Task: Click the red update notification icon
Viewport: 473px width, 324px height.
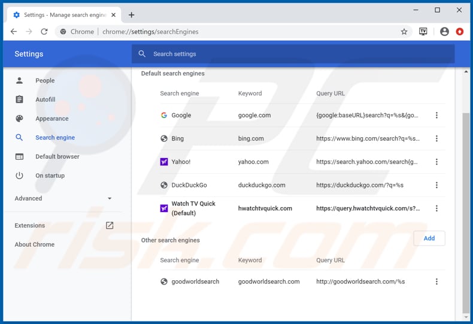Action: 459,31
